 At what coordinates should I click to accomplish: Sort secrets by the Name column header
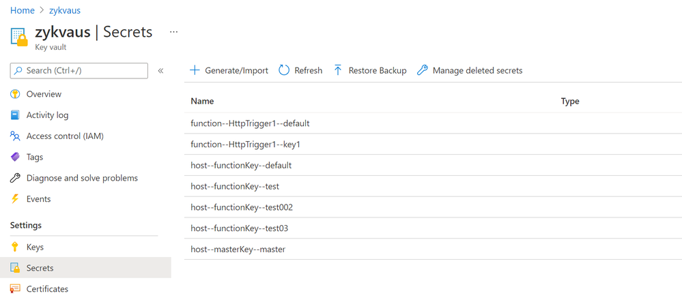tap(202, 101)
